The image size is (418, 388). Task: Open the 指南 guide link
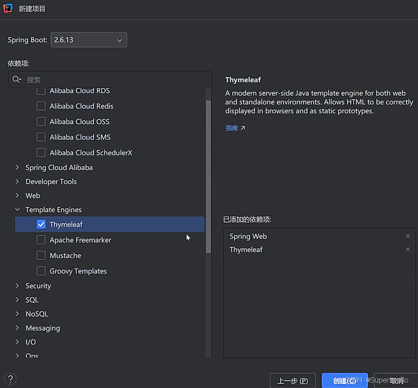coord(232,128)
